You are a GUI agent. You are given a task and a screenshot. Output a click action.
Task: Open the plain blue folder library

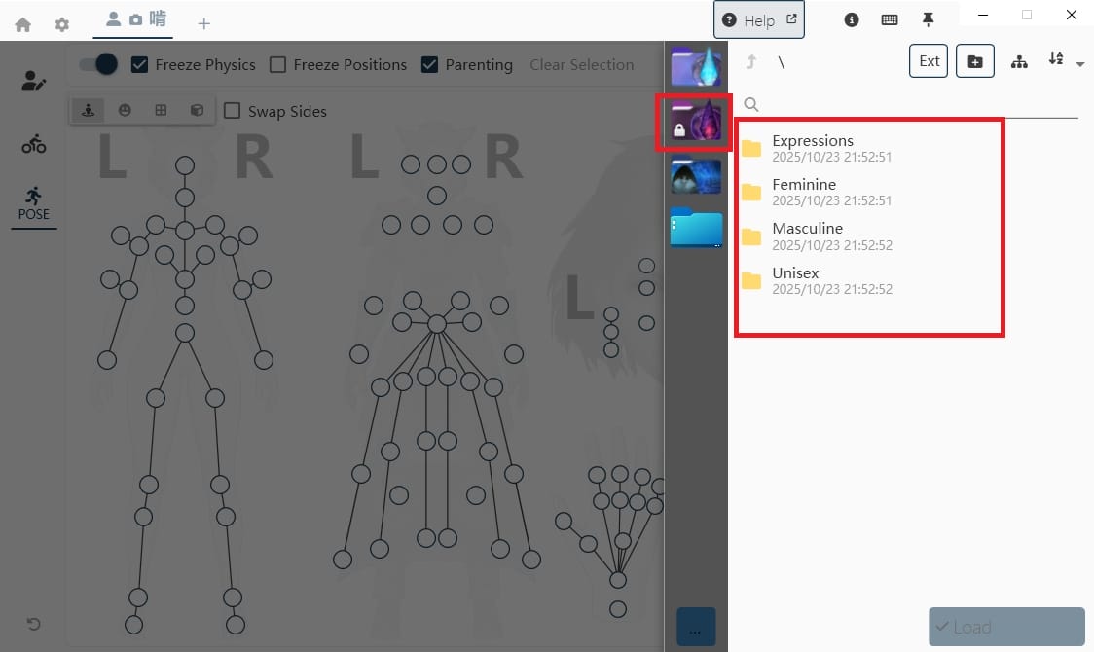pyautogui.click(x=696, y=228)
